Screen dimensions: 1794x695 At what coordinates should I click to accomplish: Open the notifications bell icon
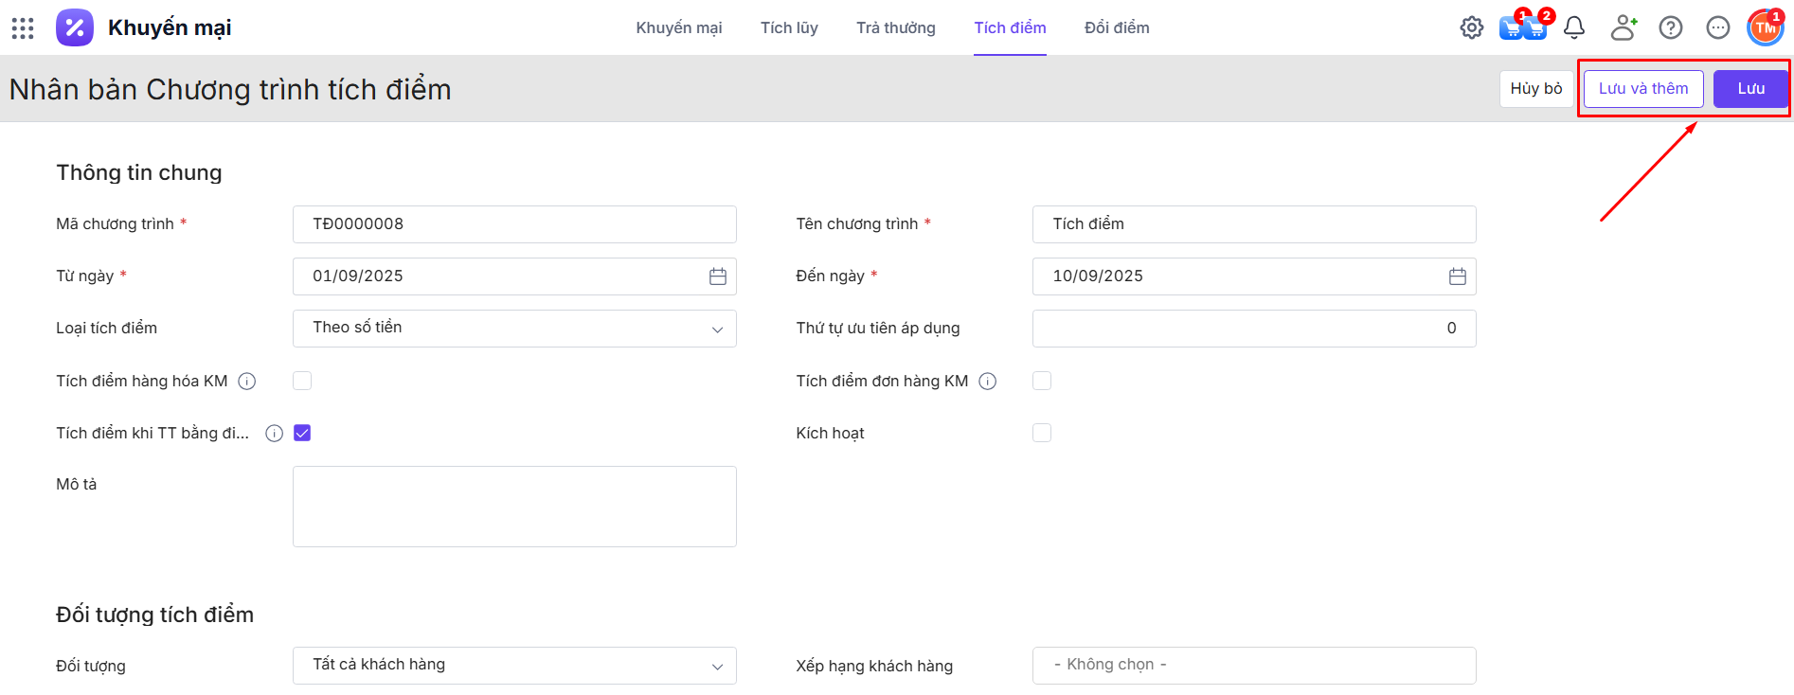[x=1573, y=28]
